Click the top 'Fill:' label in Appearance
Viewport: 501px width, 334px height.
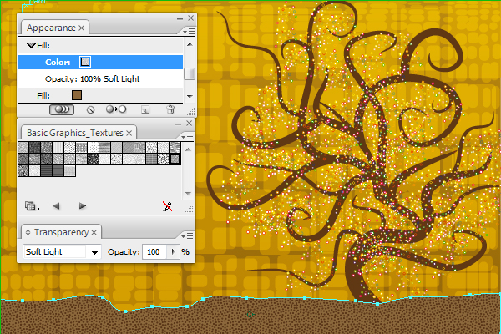(x=43, y=45)
